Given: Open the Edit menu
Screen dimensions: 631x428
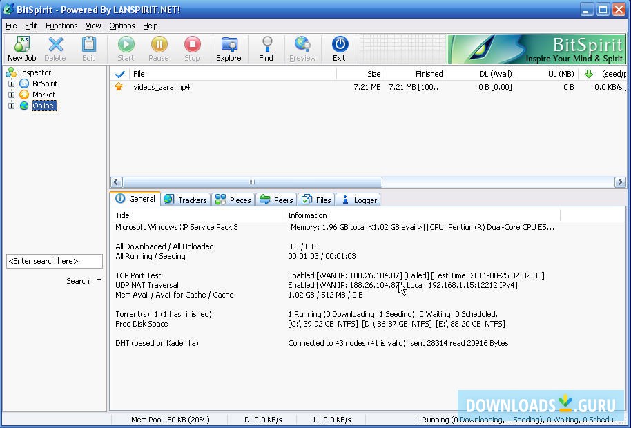Looking at the screenshot, I should coord(31,26).
